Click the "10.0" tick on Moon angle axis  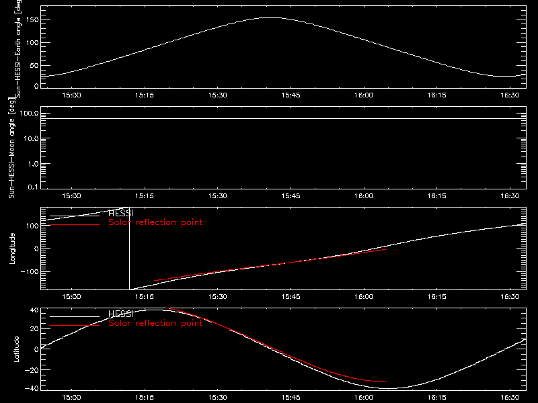pyautogui.click(x=31, y=139)
